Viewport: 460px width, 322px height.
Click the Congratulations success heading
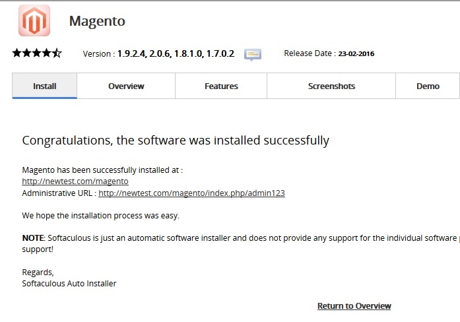[x=176, y=141]
